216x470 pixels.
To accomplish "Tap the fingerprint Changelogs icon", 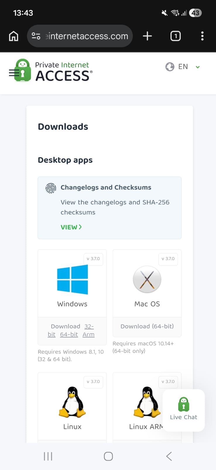I will tap(51, 188).
